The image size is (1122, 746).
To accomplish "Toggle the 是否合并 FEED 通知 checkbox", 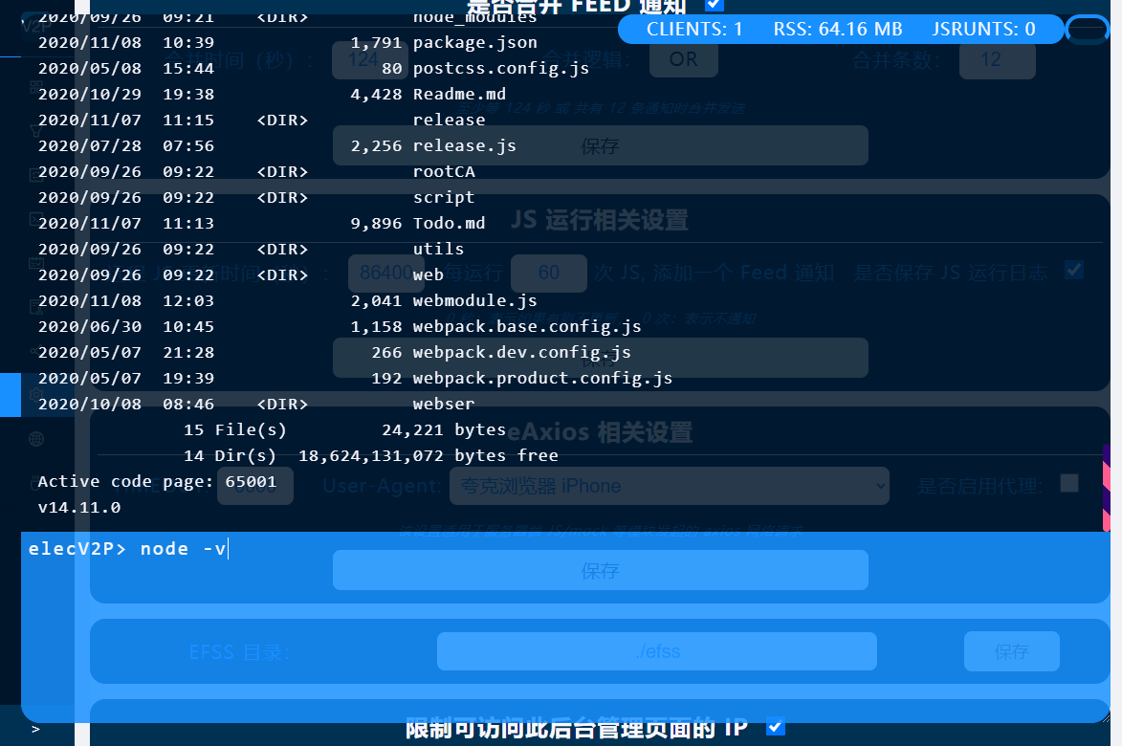I will point(715,5).
